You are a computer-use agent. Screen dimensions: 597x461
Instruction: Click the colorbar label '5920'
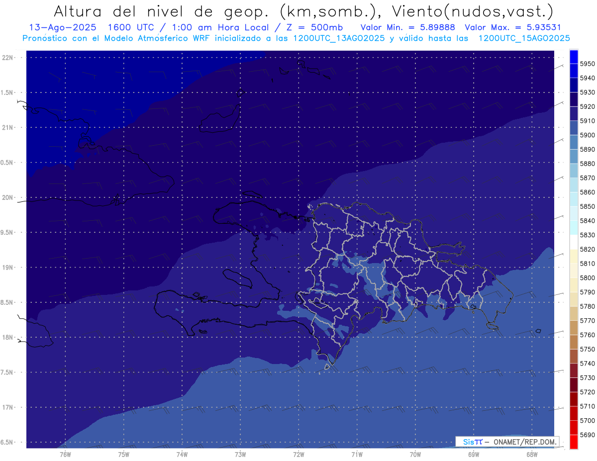click(x=588, y=106)
